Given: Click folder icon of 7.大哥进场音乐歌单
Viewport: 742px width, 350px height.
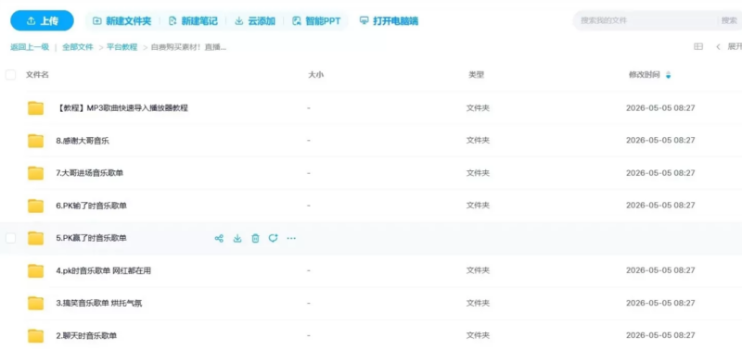Looking at the screenshot, I should (35, 173).
